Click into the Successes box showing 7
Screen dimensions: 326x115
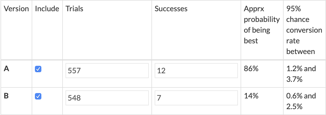(x=196, y=98)
